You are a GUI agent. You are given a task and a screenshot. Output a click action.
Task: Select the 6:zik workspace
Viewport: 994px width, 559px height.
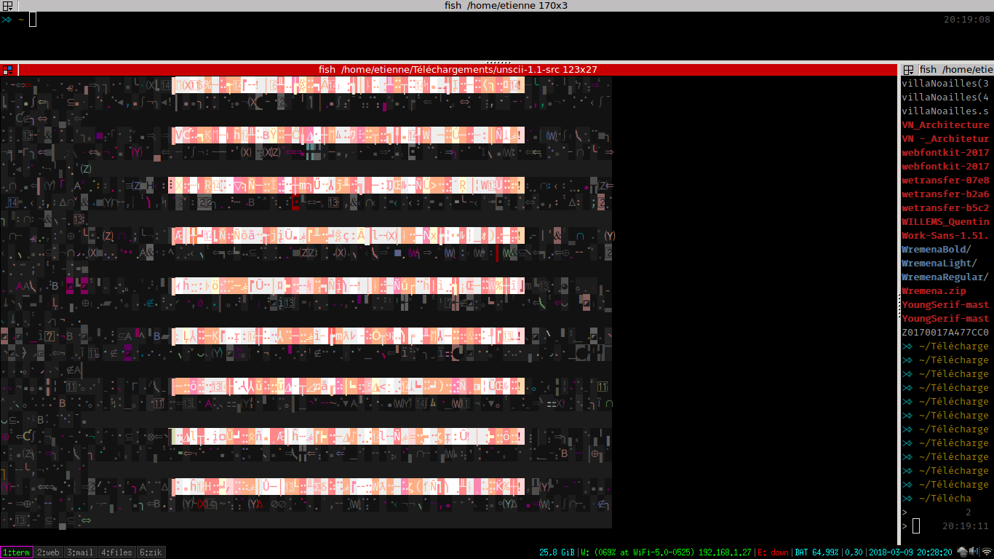coord(151,552)
